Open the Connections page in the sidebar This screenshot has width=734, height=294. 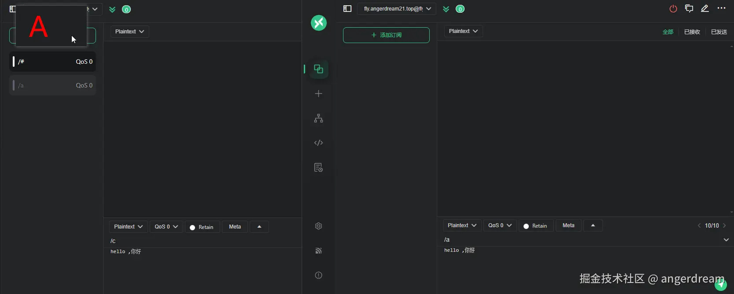(x=318, y=69)
